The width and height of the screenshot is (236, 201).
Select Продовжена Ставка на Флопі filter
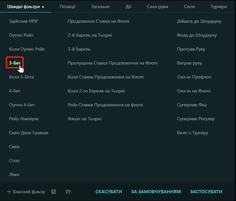click(x=98, y=21)
